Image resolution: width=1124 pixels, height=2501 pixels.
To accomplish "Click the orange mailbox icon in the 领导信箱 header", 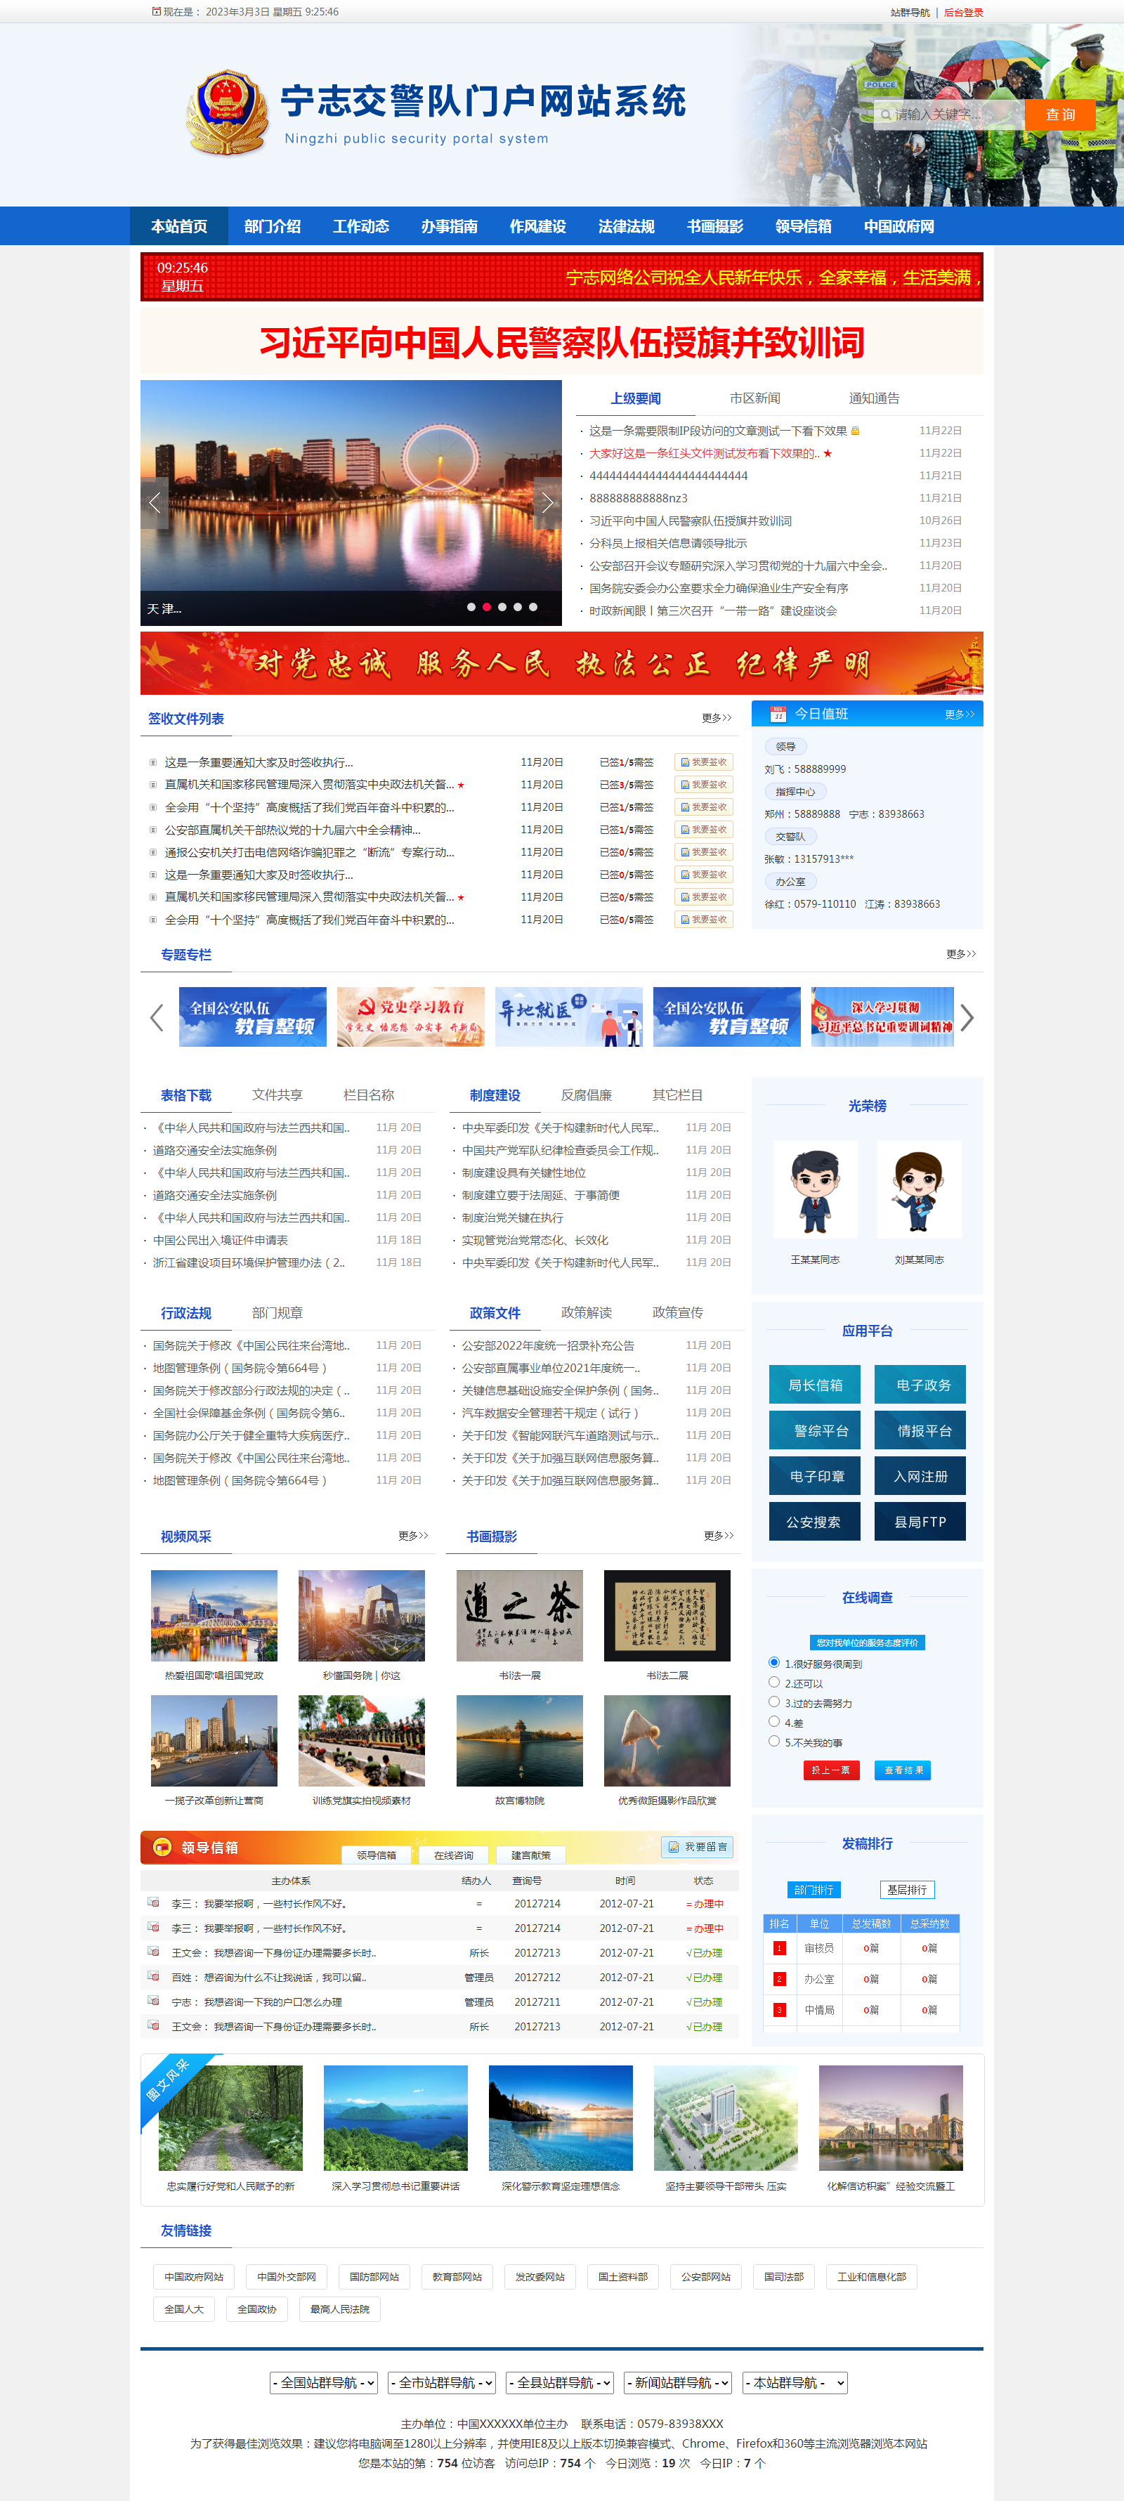I will pos(162,1848).
